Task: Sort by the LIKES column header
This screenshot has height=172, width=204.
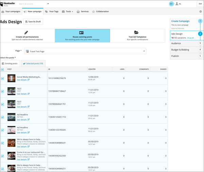Action: [122, 69]
